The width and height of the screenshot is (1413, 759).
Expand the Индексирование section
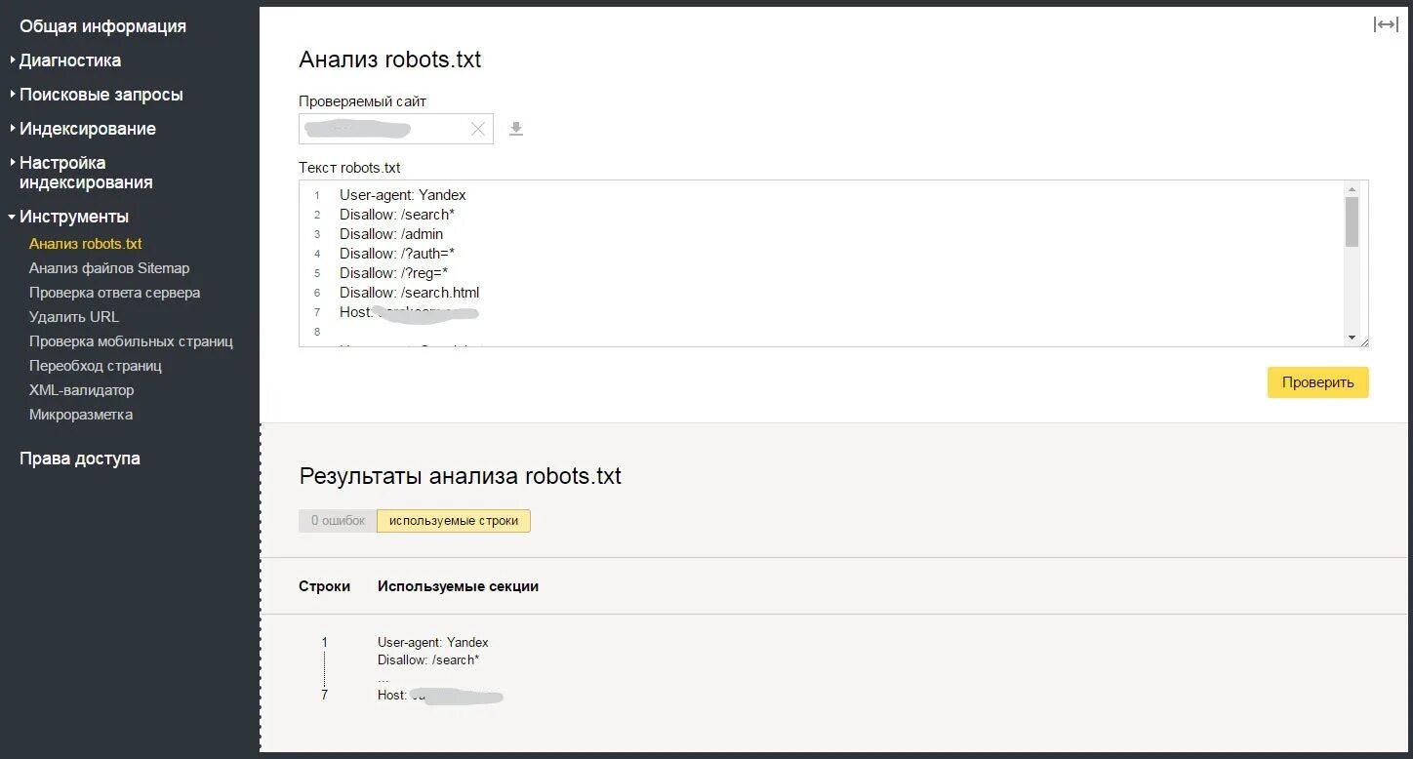click(x=87, y=129)
